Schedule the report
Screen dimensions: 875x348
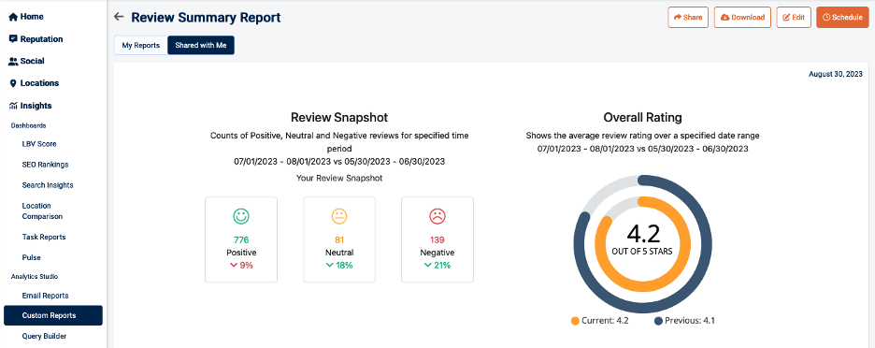(x=842, y=18)
